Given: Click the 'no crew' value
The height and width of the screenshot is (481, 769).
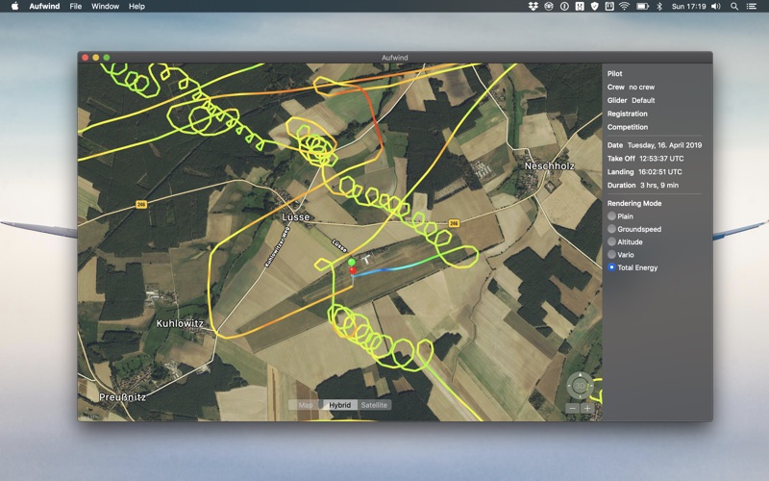Looking at the screenshot, I should (641, 87).
